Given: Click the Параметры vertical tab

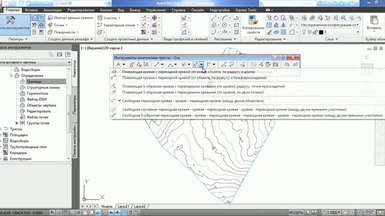Looking at the screenshot, I should pyautogui.click(x=75, y=104).
